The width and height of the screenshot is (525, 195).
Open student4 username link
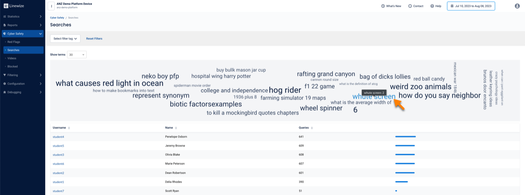(58, 137)
